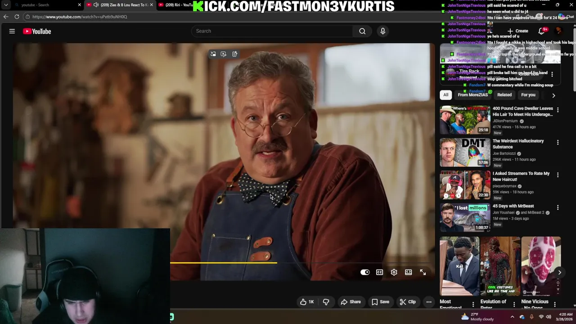Enter full screen in the video player
The image size is (576, 324).
tap(423, 272)
